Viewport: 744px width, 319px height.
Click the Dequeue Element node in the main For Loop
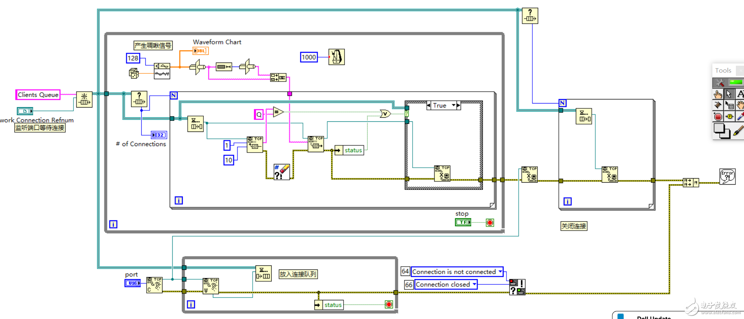pyautogui.click(x=195, y=123)
